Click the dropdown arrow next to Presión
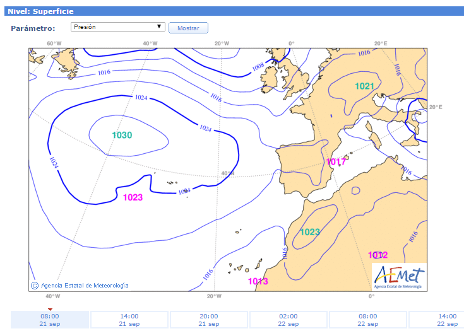 point(160,27)
